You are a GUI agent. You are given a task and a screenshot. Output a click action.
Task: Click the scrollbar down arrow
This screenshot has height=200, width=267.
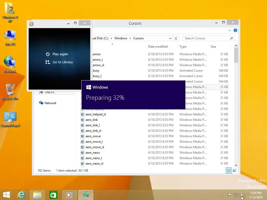236,165
